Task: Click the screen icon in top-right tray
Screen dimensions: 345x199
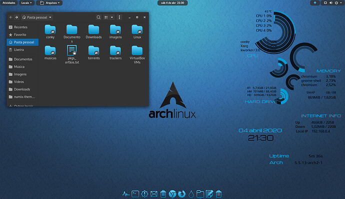Action: tap(325, 3)
